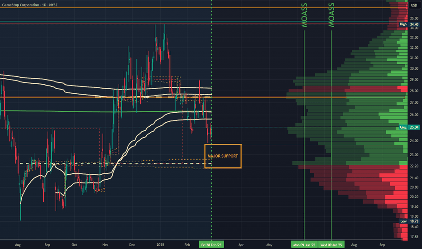Click the 27.00 price axis value
This screenshot has height=249, width=422.
click(x=414, y=102)
